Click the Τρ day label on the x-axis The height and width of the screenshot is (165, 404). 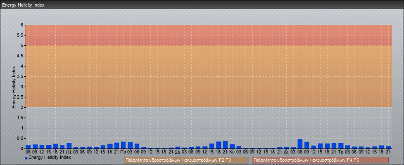pos(341,152)
